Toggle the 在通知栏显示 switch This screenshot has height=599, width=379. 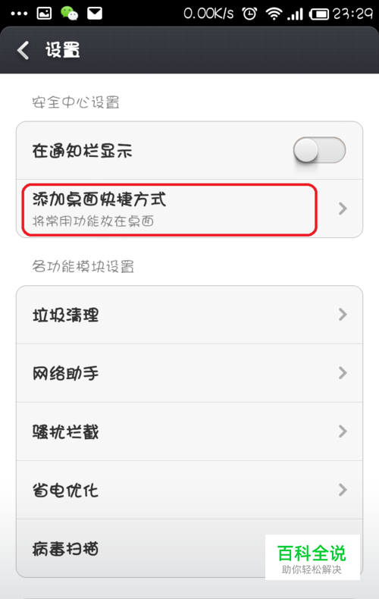pyautogui.click(x=319, y=150)
